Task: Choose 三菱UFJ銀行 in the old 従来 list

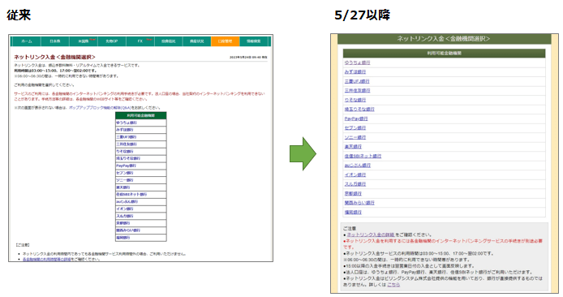Action: click(126, 137)
